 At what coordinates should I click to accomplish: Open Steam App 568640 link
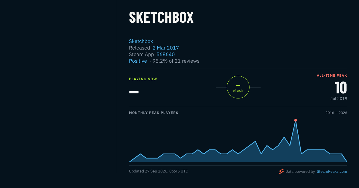(165, 54)
